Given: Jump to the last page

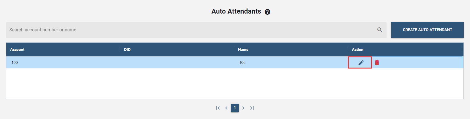Looking at the screenshot, I should point(252,108).
